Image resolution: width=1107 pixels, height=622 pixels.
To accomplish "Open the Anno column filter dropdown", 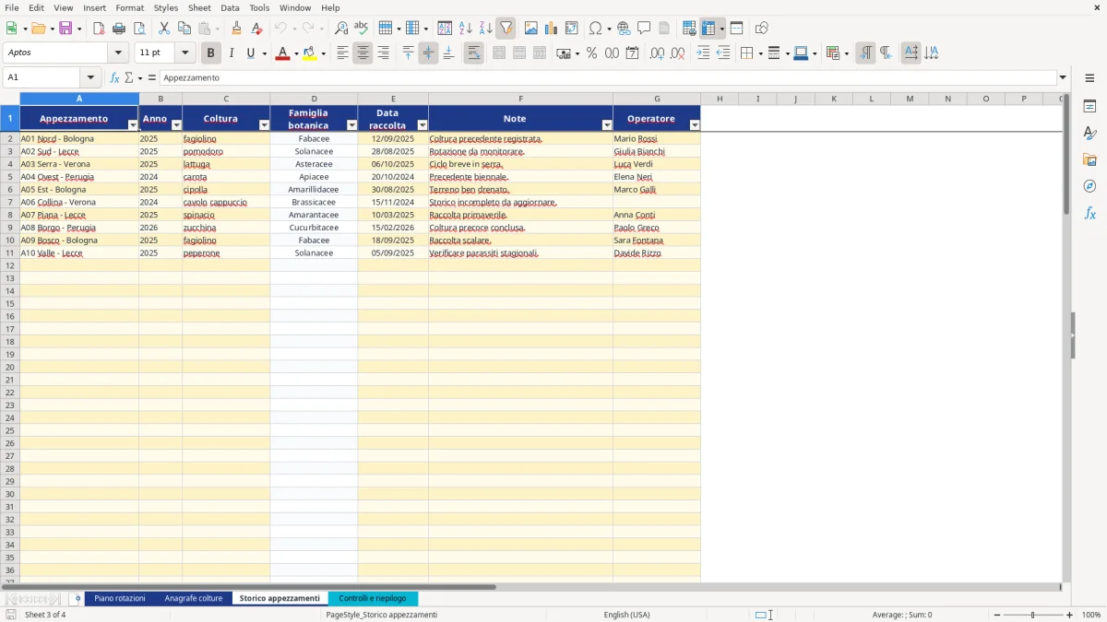I will [176, 125].
